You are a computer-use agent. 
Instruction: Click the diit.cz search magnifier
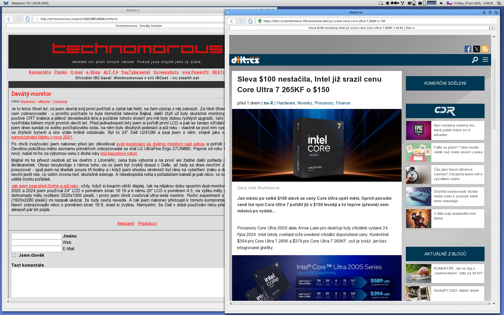click(x=475, y=60)
